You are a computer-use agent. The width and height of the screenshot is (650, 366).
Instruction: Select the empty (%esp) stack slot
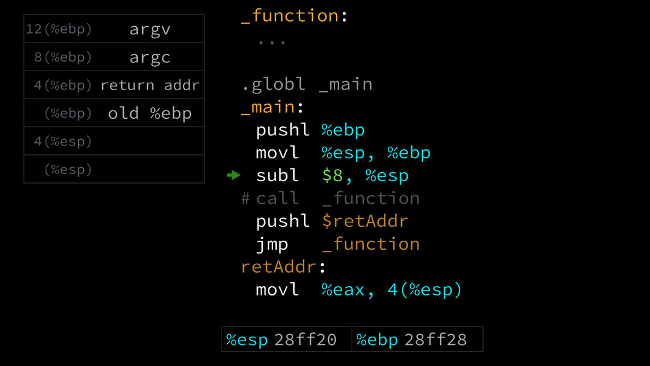(x=114, y=169)
